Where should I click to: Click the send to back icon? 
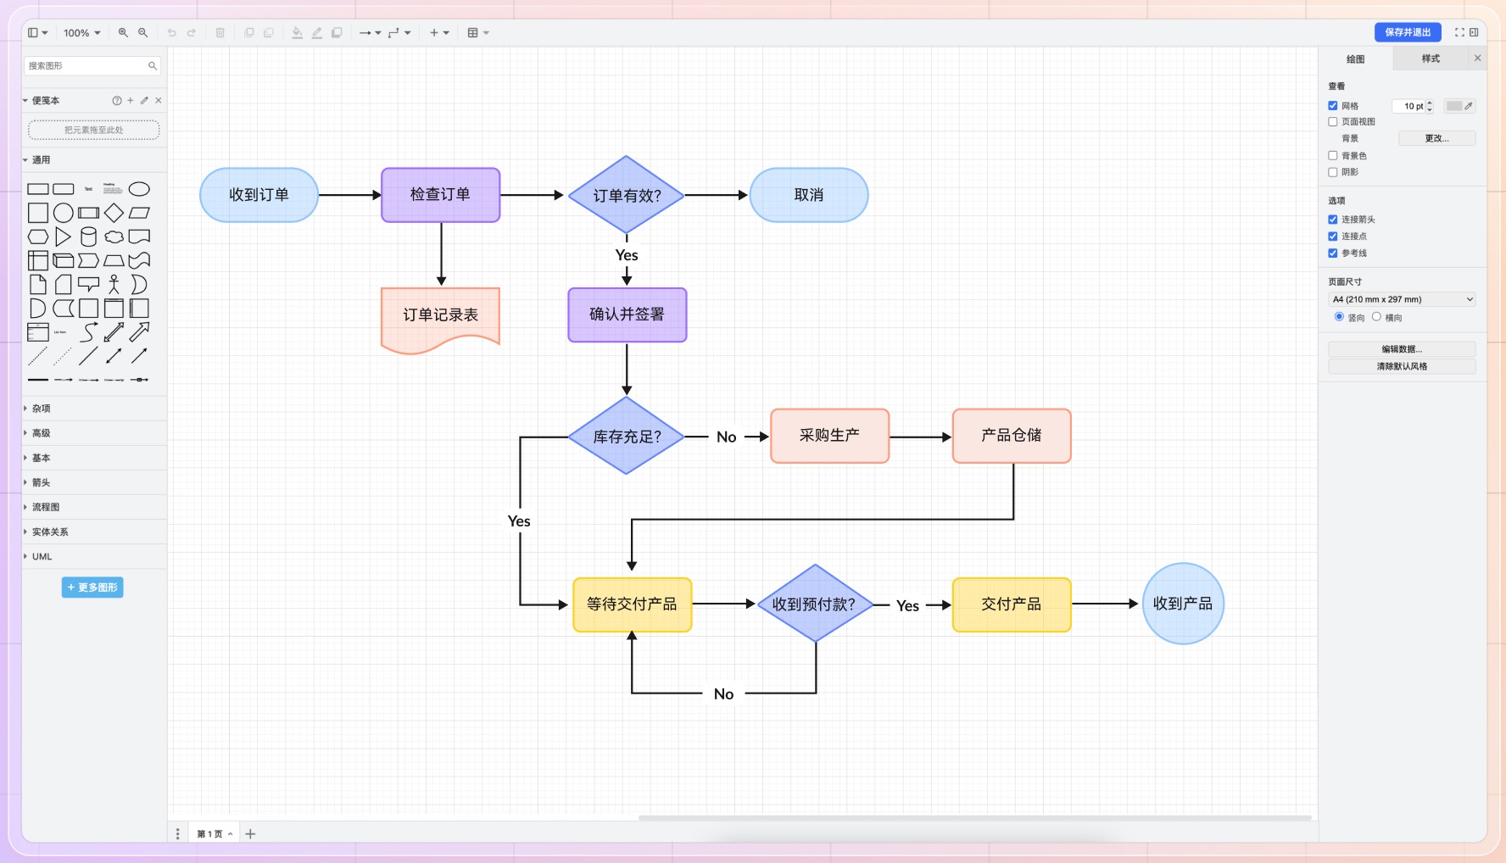pyautogui.click(x=269, y=33)
